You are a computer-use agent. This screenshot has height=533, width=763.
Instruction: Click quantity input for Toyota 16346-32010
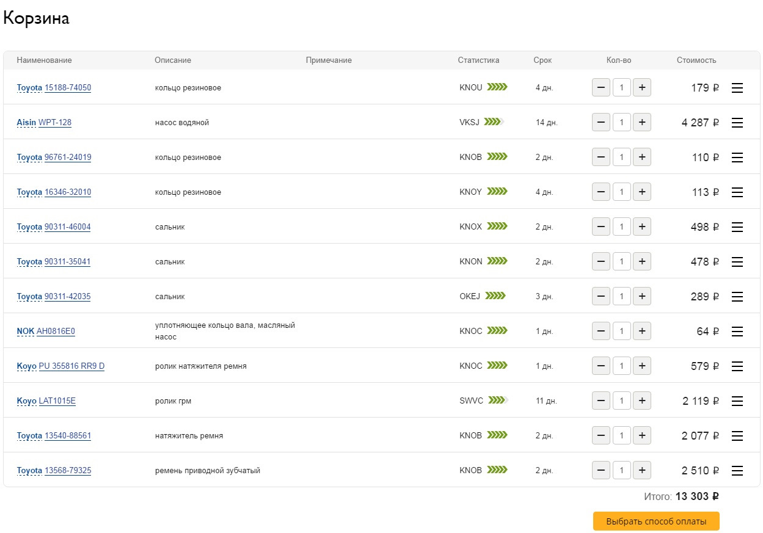(621, 192)
